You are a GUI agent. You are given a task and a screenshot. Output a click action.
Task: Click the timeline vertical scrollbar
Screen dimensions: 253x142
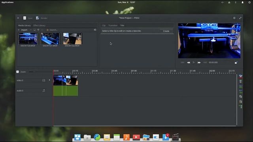pos(237,100)
